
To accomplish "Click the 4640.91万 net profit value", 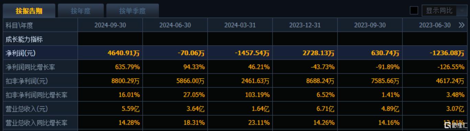I will (124, 53).
